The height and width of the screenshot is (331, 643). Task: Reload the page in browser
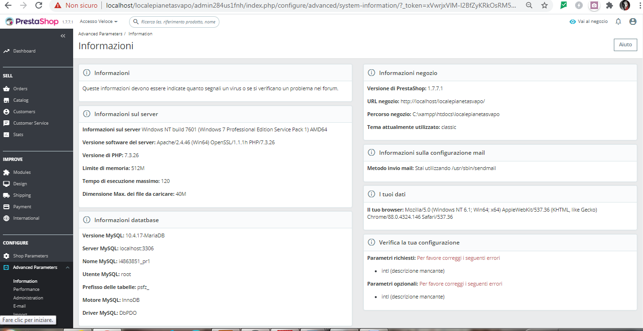pyautogui.click(x=39, y=6)
